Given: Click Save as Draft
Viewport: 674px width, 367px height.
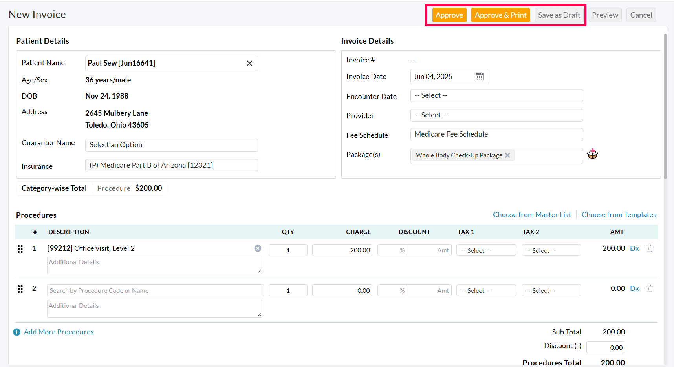Looking at the screenshot, I should coord(559,15).
